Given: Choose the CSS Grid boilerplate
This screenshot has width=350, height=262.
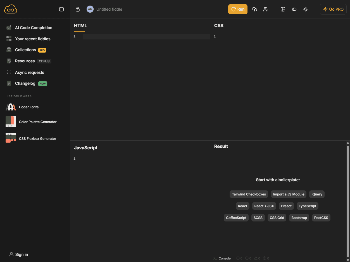Looking at the screenshot, I should pos(277,218).
